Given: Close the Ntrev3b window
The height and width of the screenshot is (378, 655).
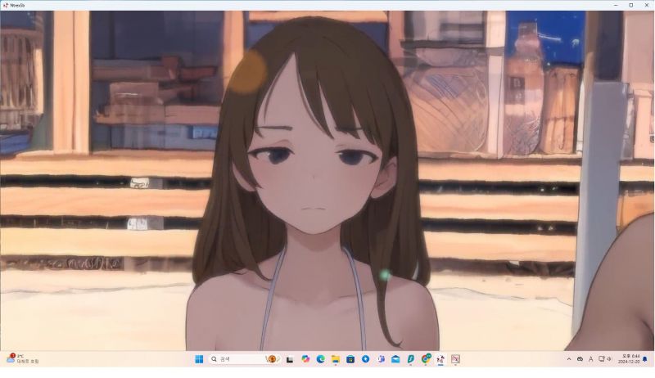Looking at the screenshot, I should [646, 5].
